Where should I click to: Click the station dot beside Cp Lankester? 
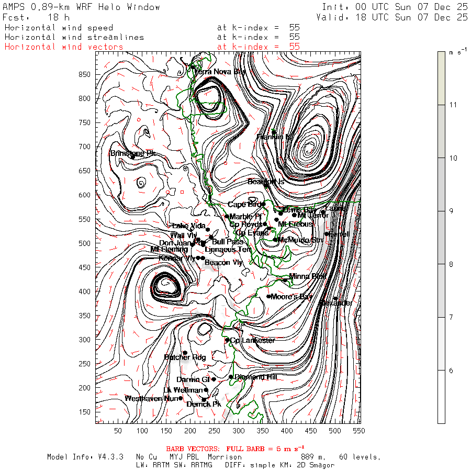coord(228,340)
